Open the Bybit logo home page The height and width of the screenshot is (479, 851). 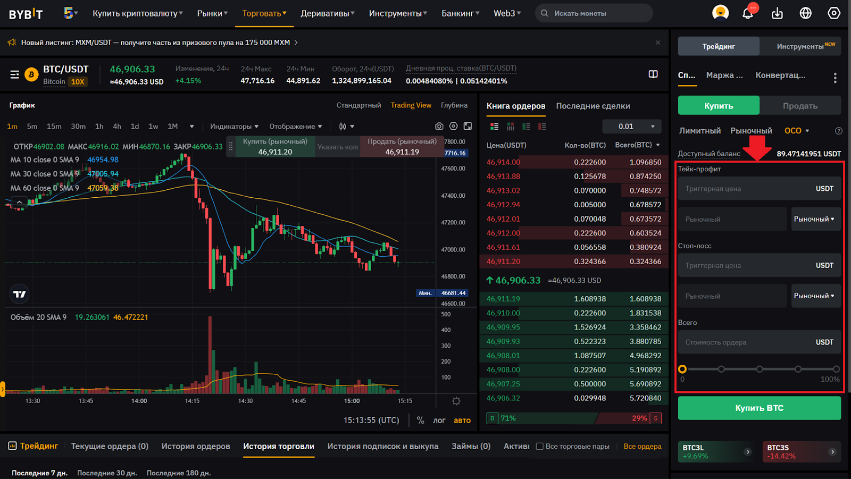tap(26, 14)
